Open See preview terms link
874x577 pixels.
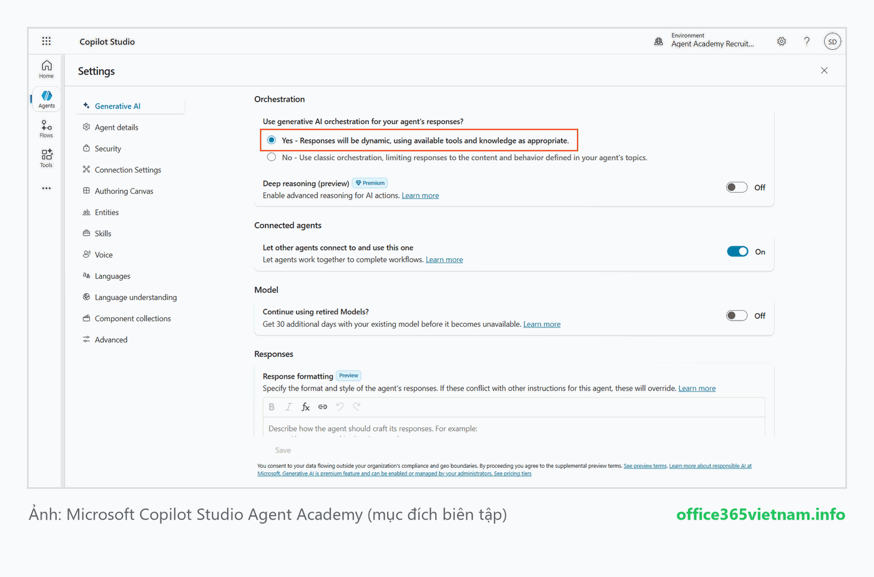point(645,466)
